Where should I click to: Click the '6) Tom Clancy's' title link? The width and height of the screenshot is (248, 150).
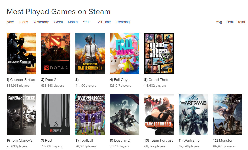click(19, 140)
